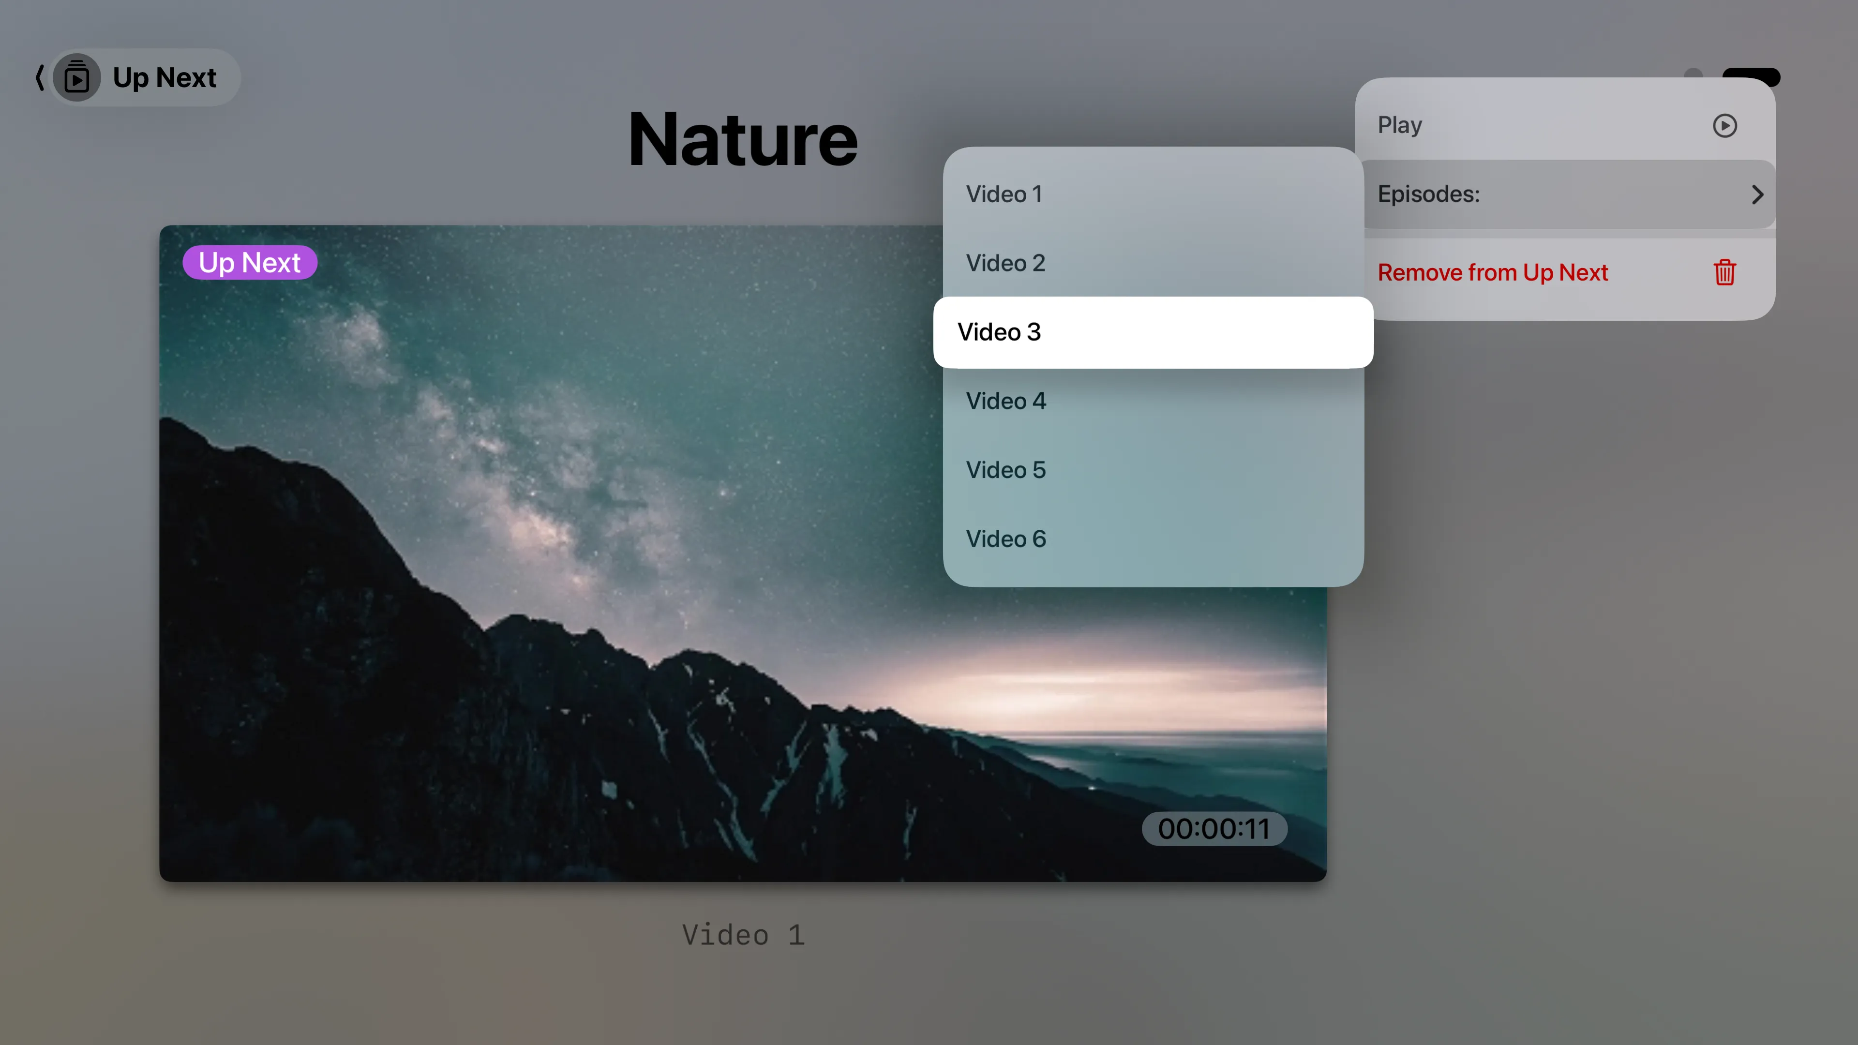This screenshot has width=1858, height=1045.
Task: Click the Video 1 caption below thumbnail
Action: (x=743, y=935)
